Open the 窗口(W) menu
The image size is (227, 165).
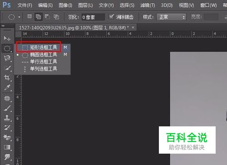pyautogui.click(x=208, y=5)
